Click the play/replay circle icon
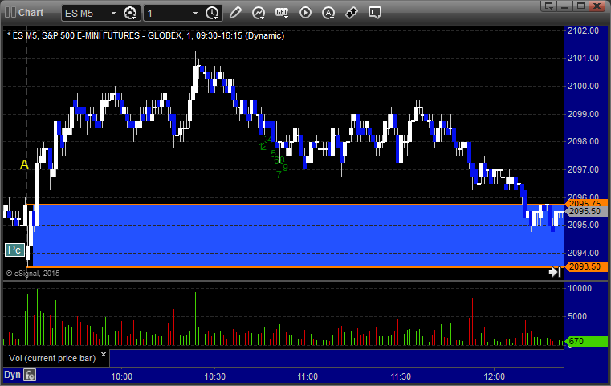The image size is (611, 386). (x=305, y=14)
